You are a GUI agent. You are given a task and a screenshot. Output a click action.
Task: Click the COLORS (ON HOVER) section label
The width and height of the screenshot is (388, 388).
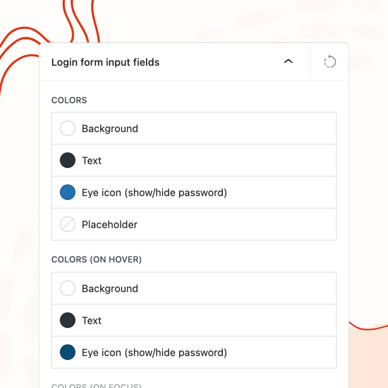pos(97,260)
